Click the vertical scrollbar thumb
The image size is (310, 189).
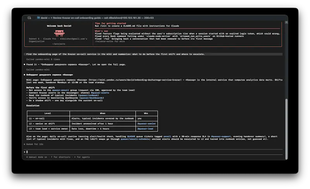point(286,129)
